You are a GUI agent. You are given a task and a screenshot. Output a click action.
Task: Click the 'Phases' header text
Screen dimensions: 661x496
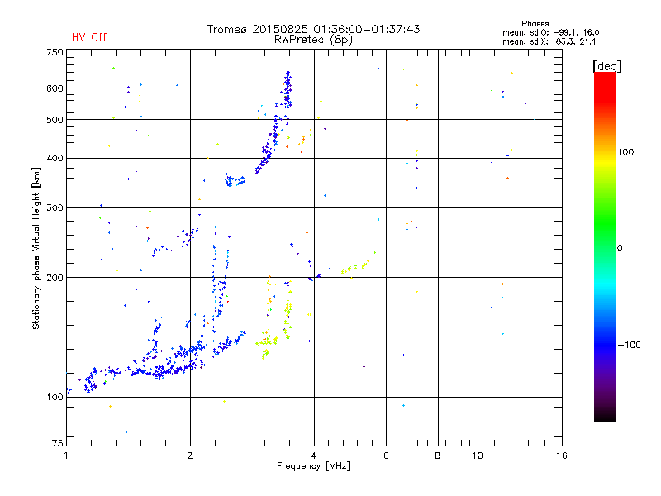(x=535, y=24)
